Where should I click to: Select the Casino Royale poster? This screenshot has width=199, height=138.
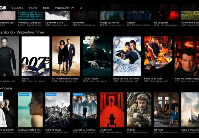[x=96, y=56]
